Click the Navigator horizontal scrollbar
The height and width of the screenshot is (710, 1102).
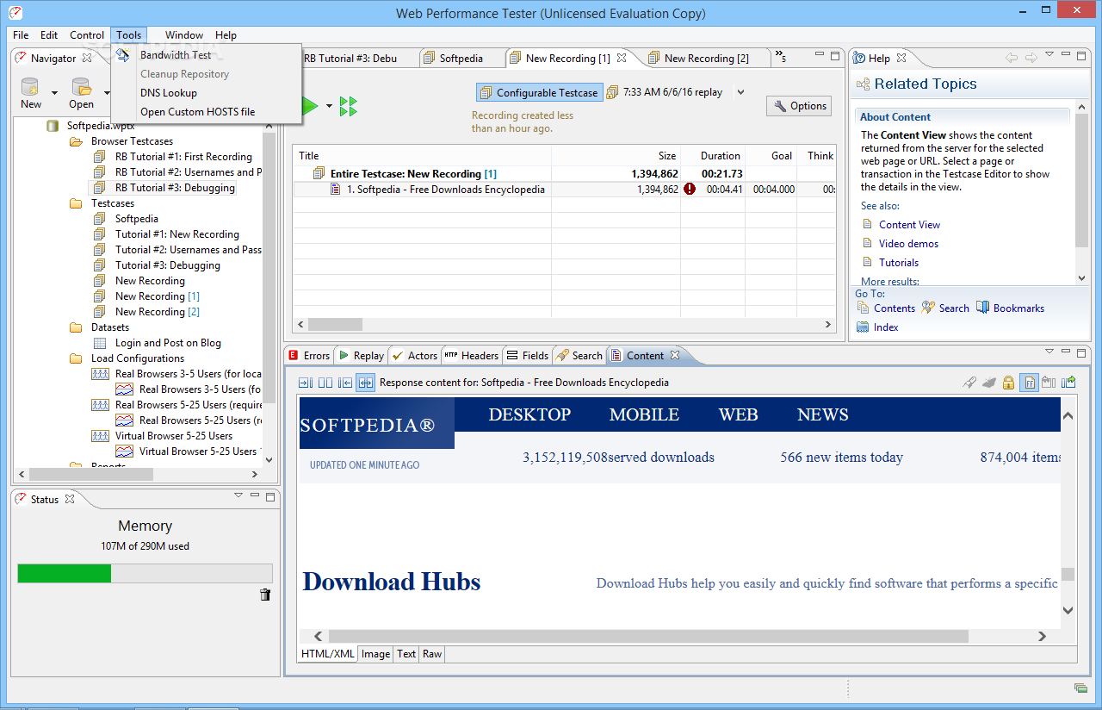tap(90, 474)
